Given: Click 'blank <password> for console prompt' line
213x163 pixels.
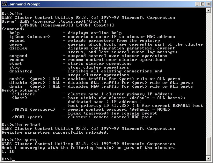Looking at the screenshot, I should click(113, 113).
